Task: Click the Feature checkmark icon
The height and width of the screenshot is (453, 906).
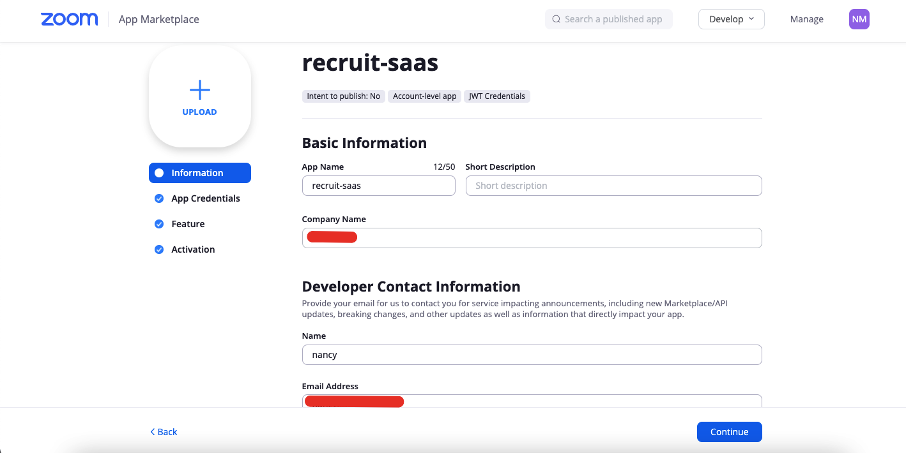Action: pyautogui.click(x=159, y=224)
